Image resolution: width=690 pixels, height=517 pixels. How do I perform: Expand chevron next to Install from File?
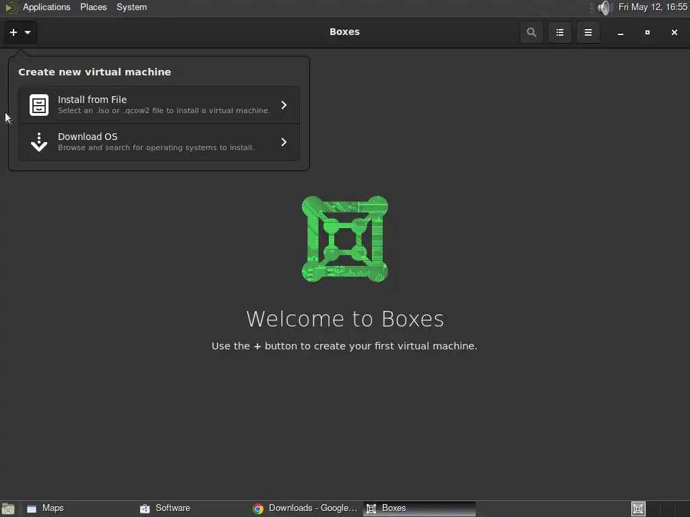point(284,105)
